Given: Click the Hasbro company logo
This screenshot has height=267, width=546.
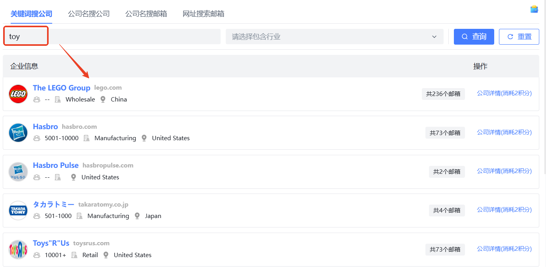Looking at the screenshot, I should (x=18, y=133).
